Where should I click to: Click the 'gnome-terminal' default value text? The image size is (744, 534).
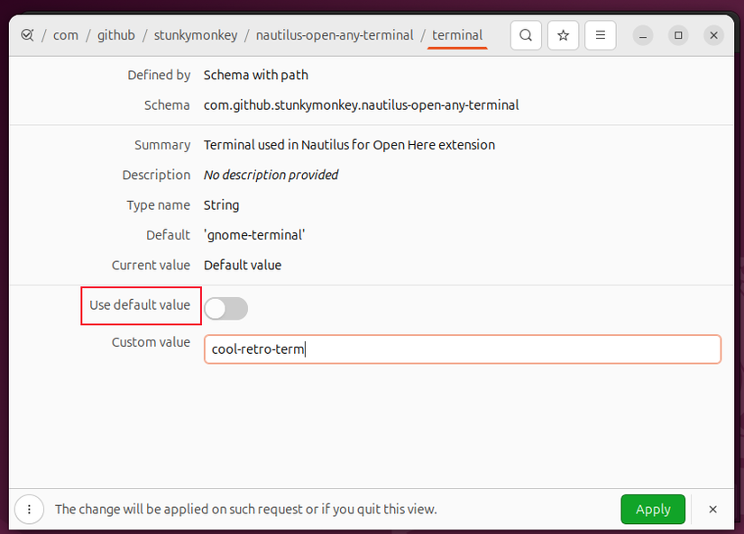254,235
